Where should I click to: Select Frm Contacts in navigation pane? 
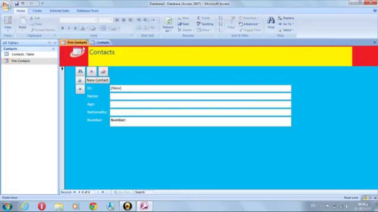[21, 61]
